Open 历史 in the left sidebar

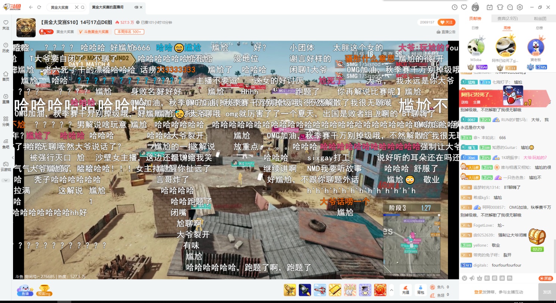6,48
